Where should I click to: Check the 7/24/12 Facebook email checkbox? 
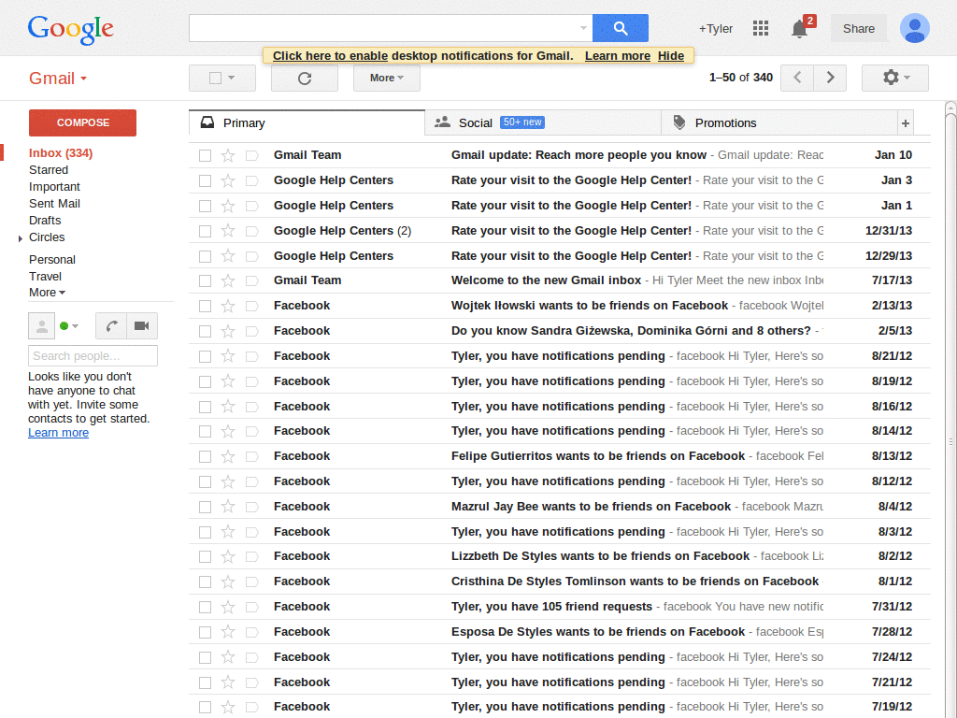click(205, 657)
